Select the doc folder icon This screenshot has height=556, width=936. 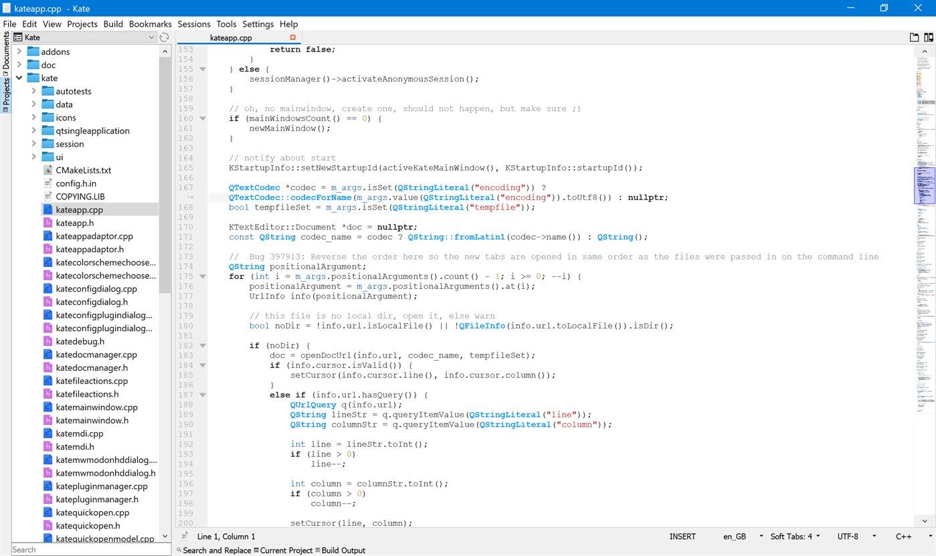(x=33, y=65)
